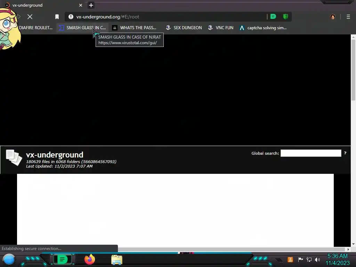The image size is (356, 267).
Task: Open SMASH GLASS IN C bookmark
Action: 82,28
